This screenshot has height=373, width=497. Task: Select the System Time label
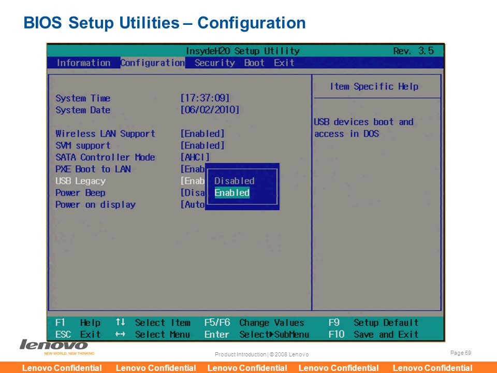tap(83, 98)
